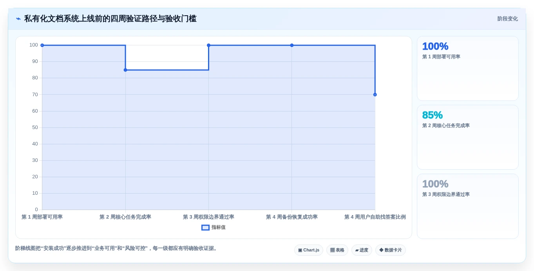534x271 pixels.
Task: Click the lightning icon beside the title
Action: 18,19
